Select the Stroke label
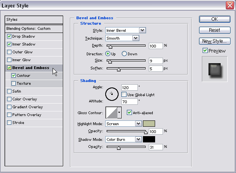 (x=18, y=122)
